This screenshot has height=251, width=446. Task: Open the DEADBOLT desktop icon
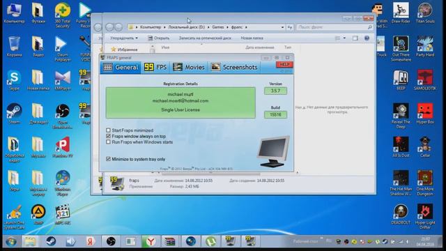[x=401, y=214]
